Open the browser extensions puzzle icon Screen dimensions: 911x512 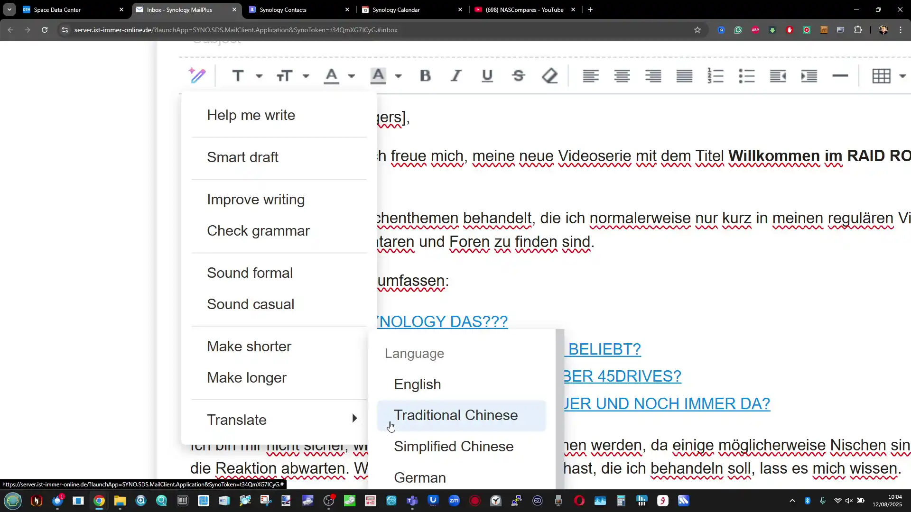pos(858,30)
